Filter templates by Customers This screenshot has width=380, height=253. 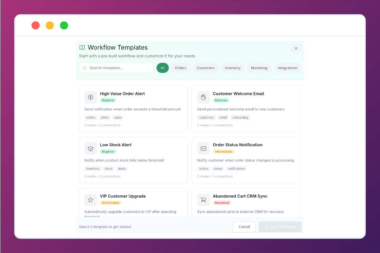point(206,68)
